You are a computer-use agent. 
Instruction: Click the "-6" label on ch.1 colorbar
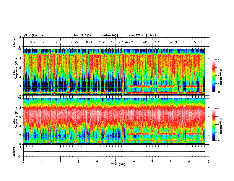point(218,59)
